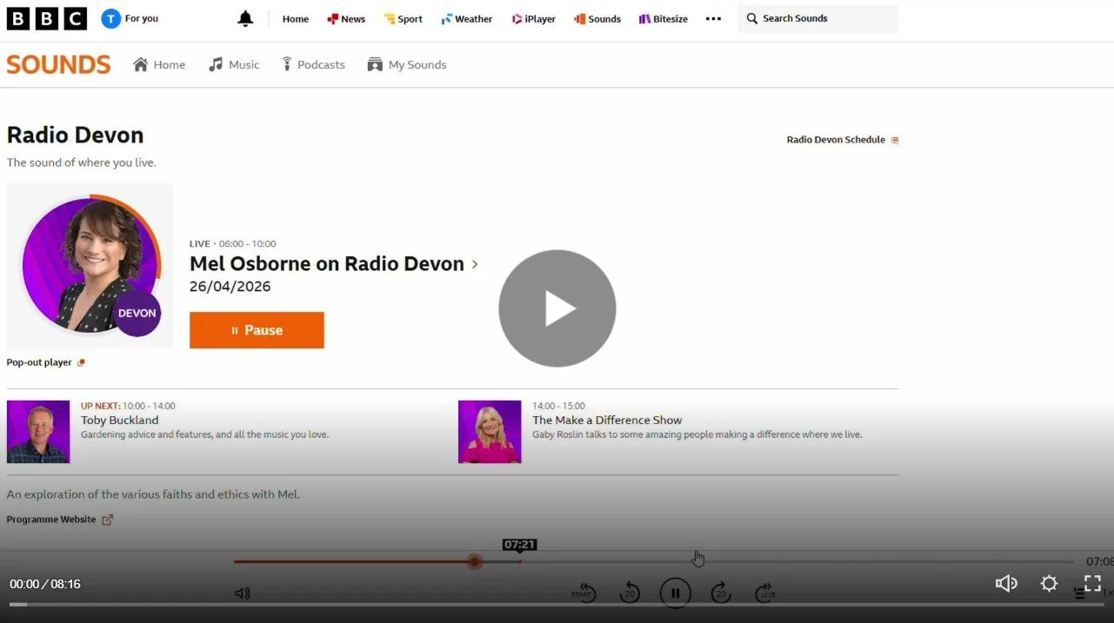This screenshot has height=623, width=1114.
Task: Go to BBC News
Action: 346,18
